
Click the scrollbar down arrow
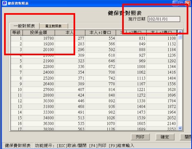tap(180, 128)
